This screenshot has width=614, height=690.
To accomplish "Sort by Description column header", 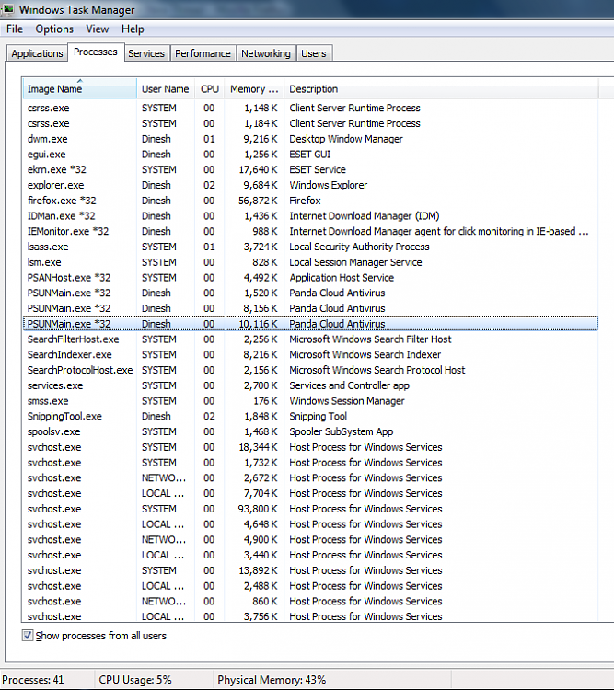I will (x=441, y=89).
